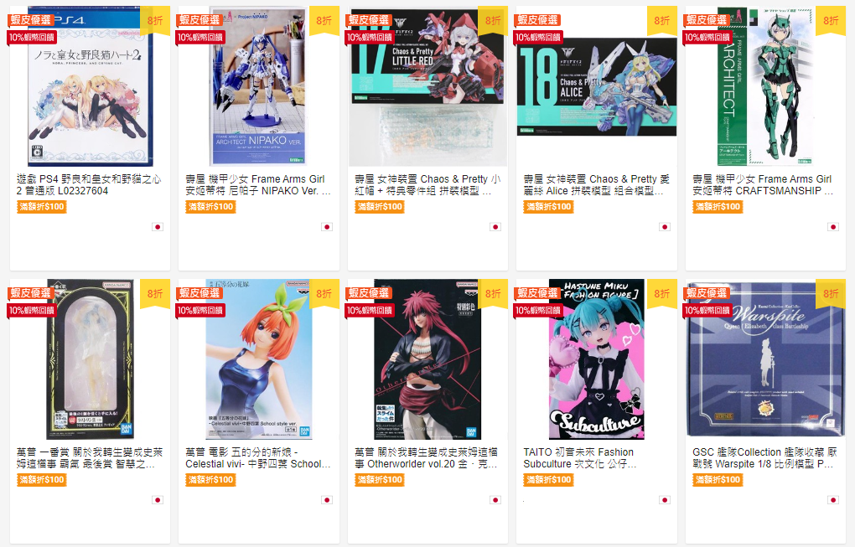The width and height of the screenshot is (855, 547).
Task: Click 8折 ribbon on CRAFTSMANSHIP Architect card
Action: click(x=831, y=21)
